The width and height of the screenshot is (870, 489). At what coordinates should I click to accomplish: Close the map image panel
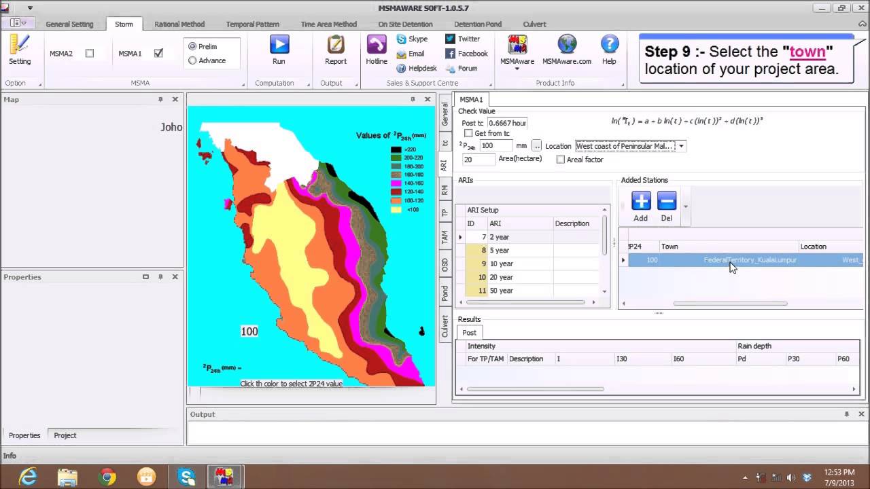pyautogui.click(x=428, y=99)
